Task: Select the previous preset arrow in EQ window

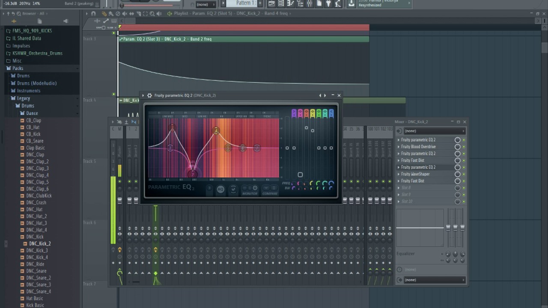Action: click(x=320, y=95)
